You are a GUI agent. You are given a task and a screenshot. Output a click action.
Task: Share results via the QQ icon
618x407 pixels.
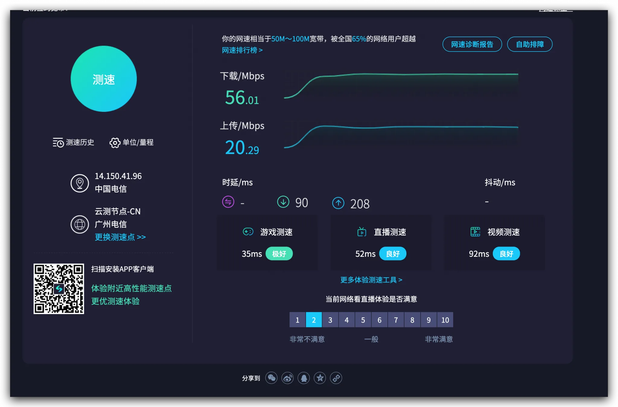304,378
